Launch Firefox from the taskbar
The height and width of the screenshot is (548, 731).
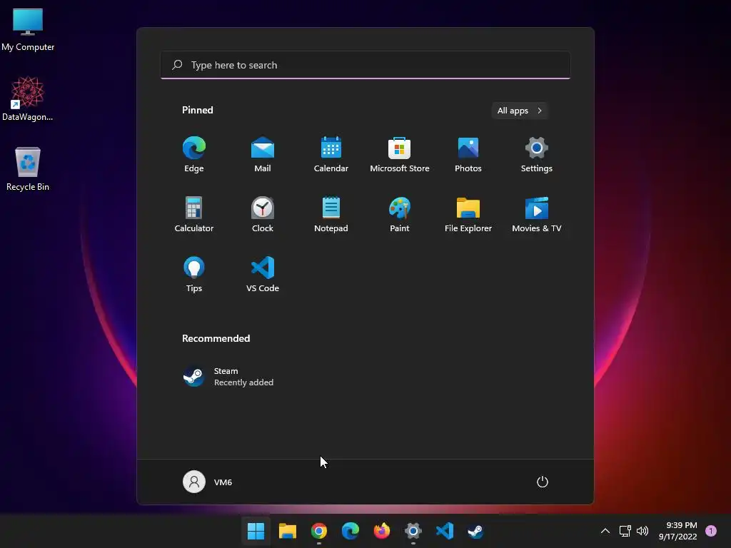click(x=382, y=531)
